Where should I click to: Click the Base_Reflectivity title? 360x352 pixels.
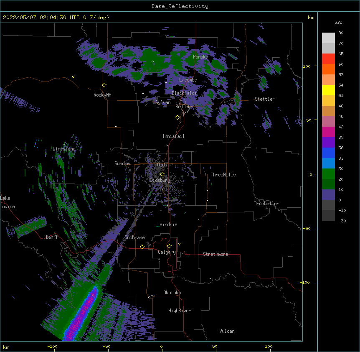(x=180, y=6)
